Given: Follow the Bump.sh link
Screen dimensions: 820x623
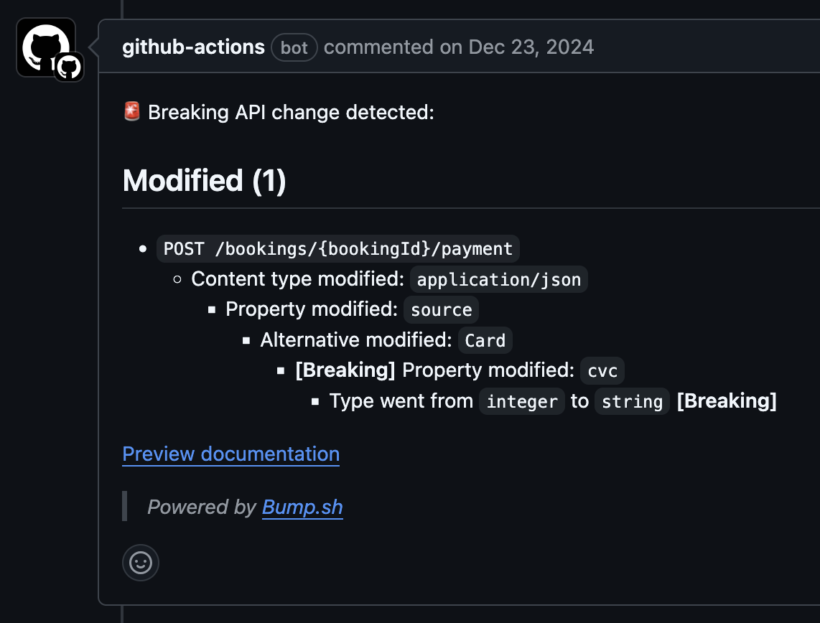Looking at the screenshot, I should pos(302,507).
